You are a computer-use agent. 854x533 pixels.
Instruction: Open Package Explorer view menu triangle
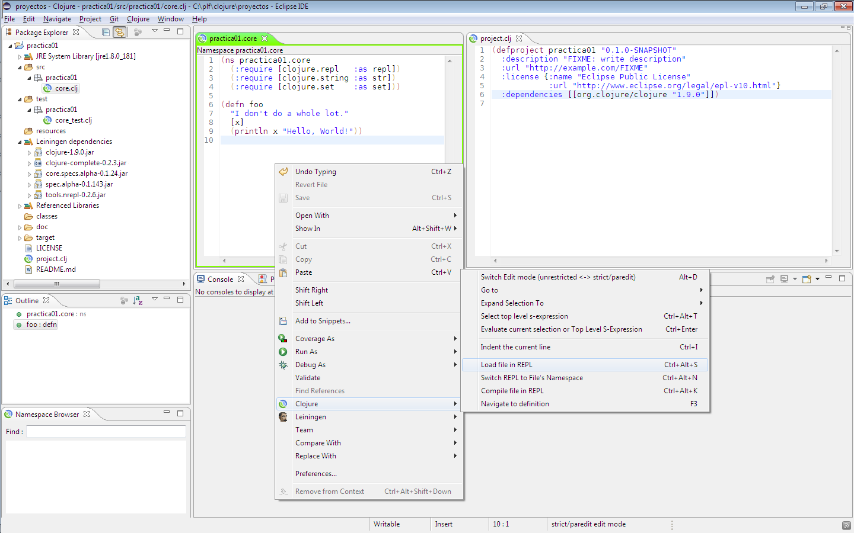154,31
